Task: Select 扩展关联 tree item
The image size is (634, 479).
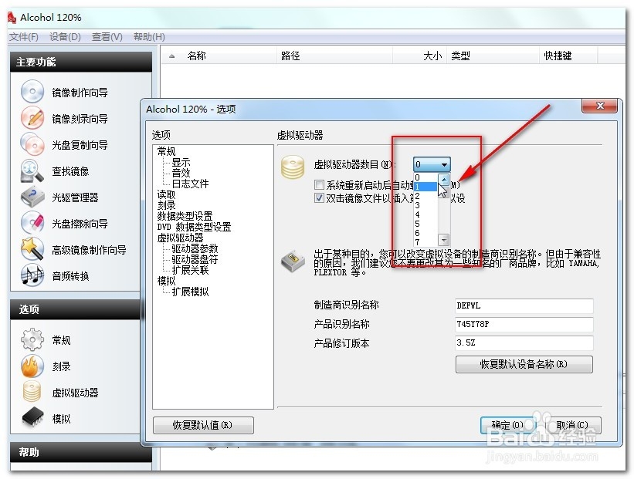Action: [x=190, y=270]
